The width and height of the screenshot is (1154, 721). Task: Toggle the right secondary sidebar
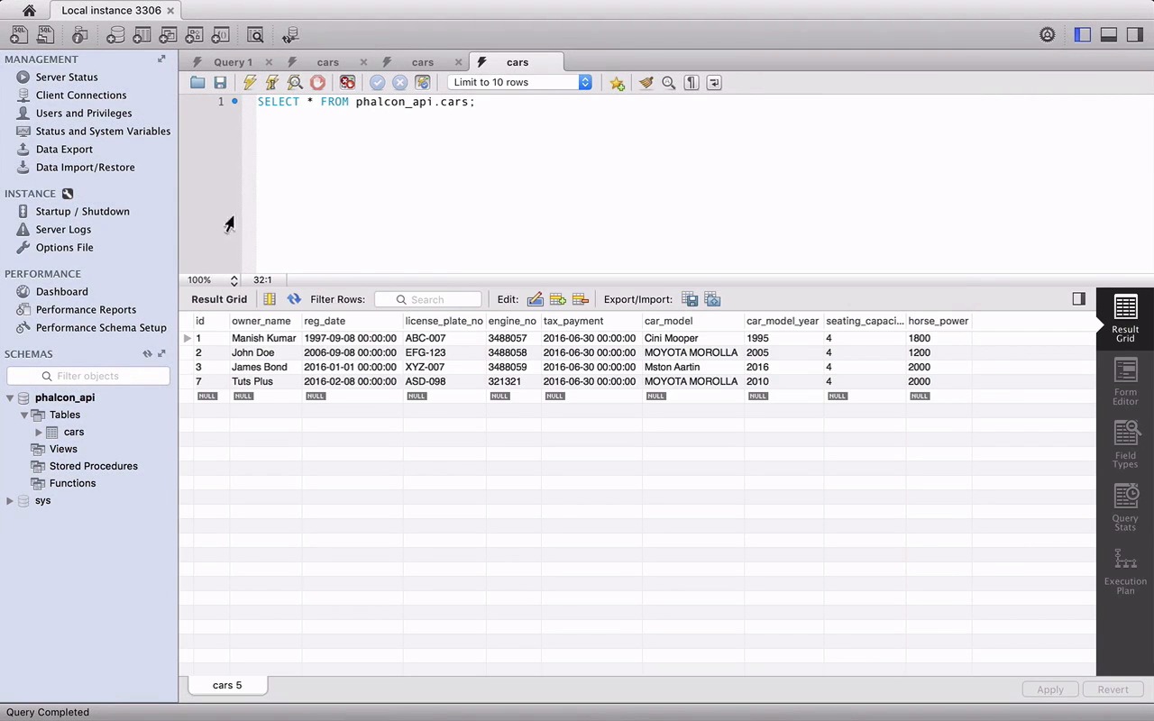1135,35
